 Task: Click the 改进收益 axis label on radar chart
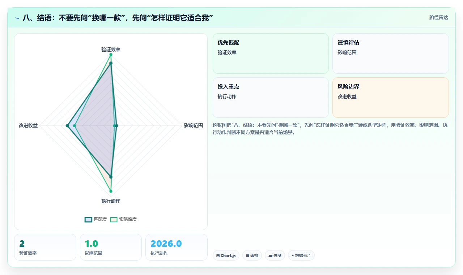pos(28,126)
